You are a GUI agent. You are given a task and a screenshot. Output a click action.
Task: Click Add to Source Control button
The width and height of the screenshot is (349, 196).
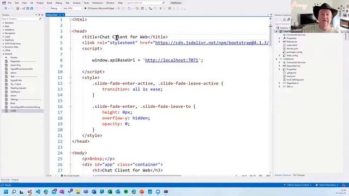[298, 185]
